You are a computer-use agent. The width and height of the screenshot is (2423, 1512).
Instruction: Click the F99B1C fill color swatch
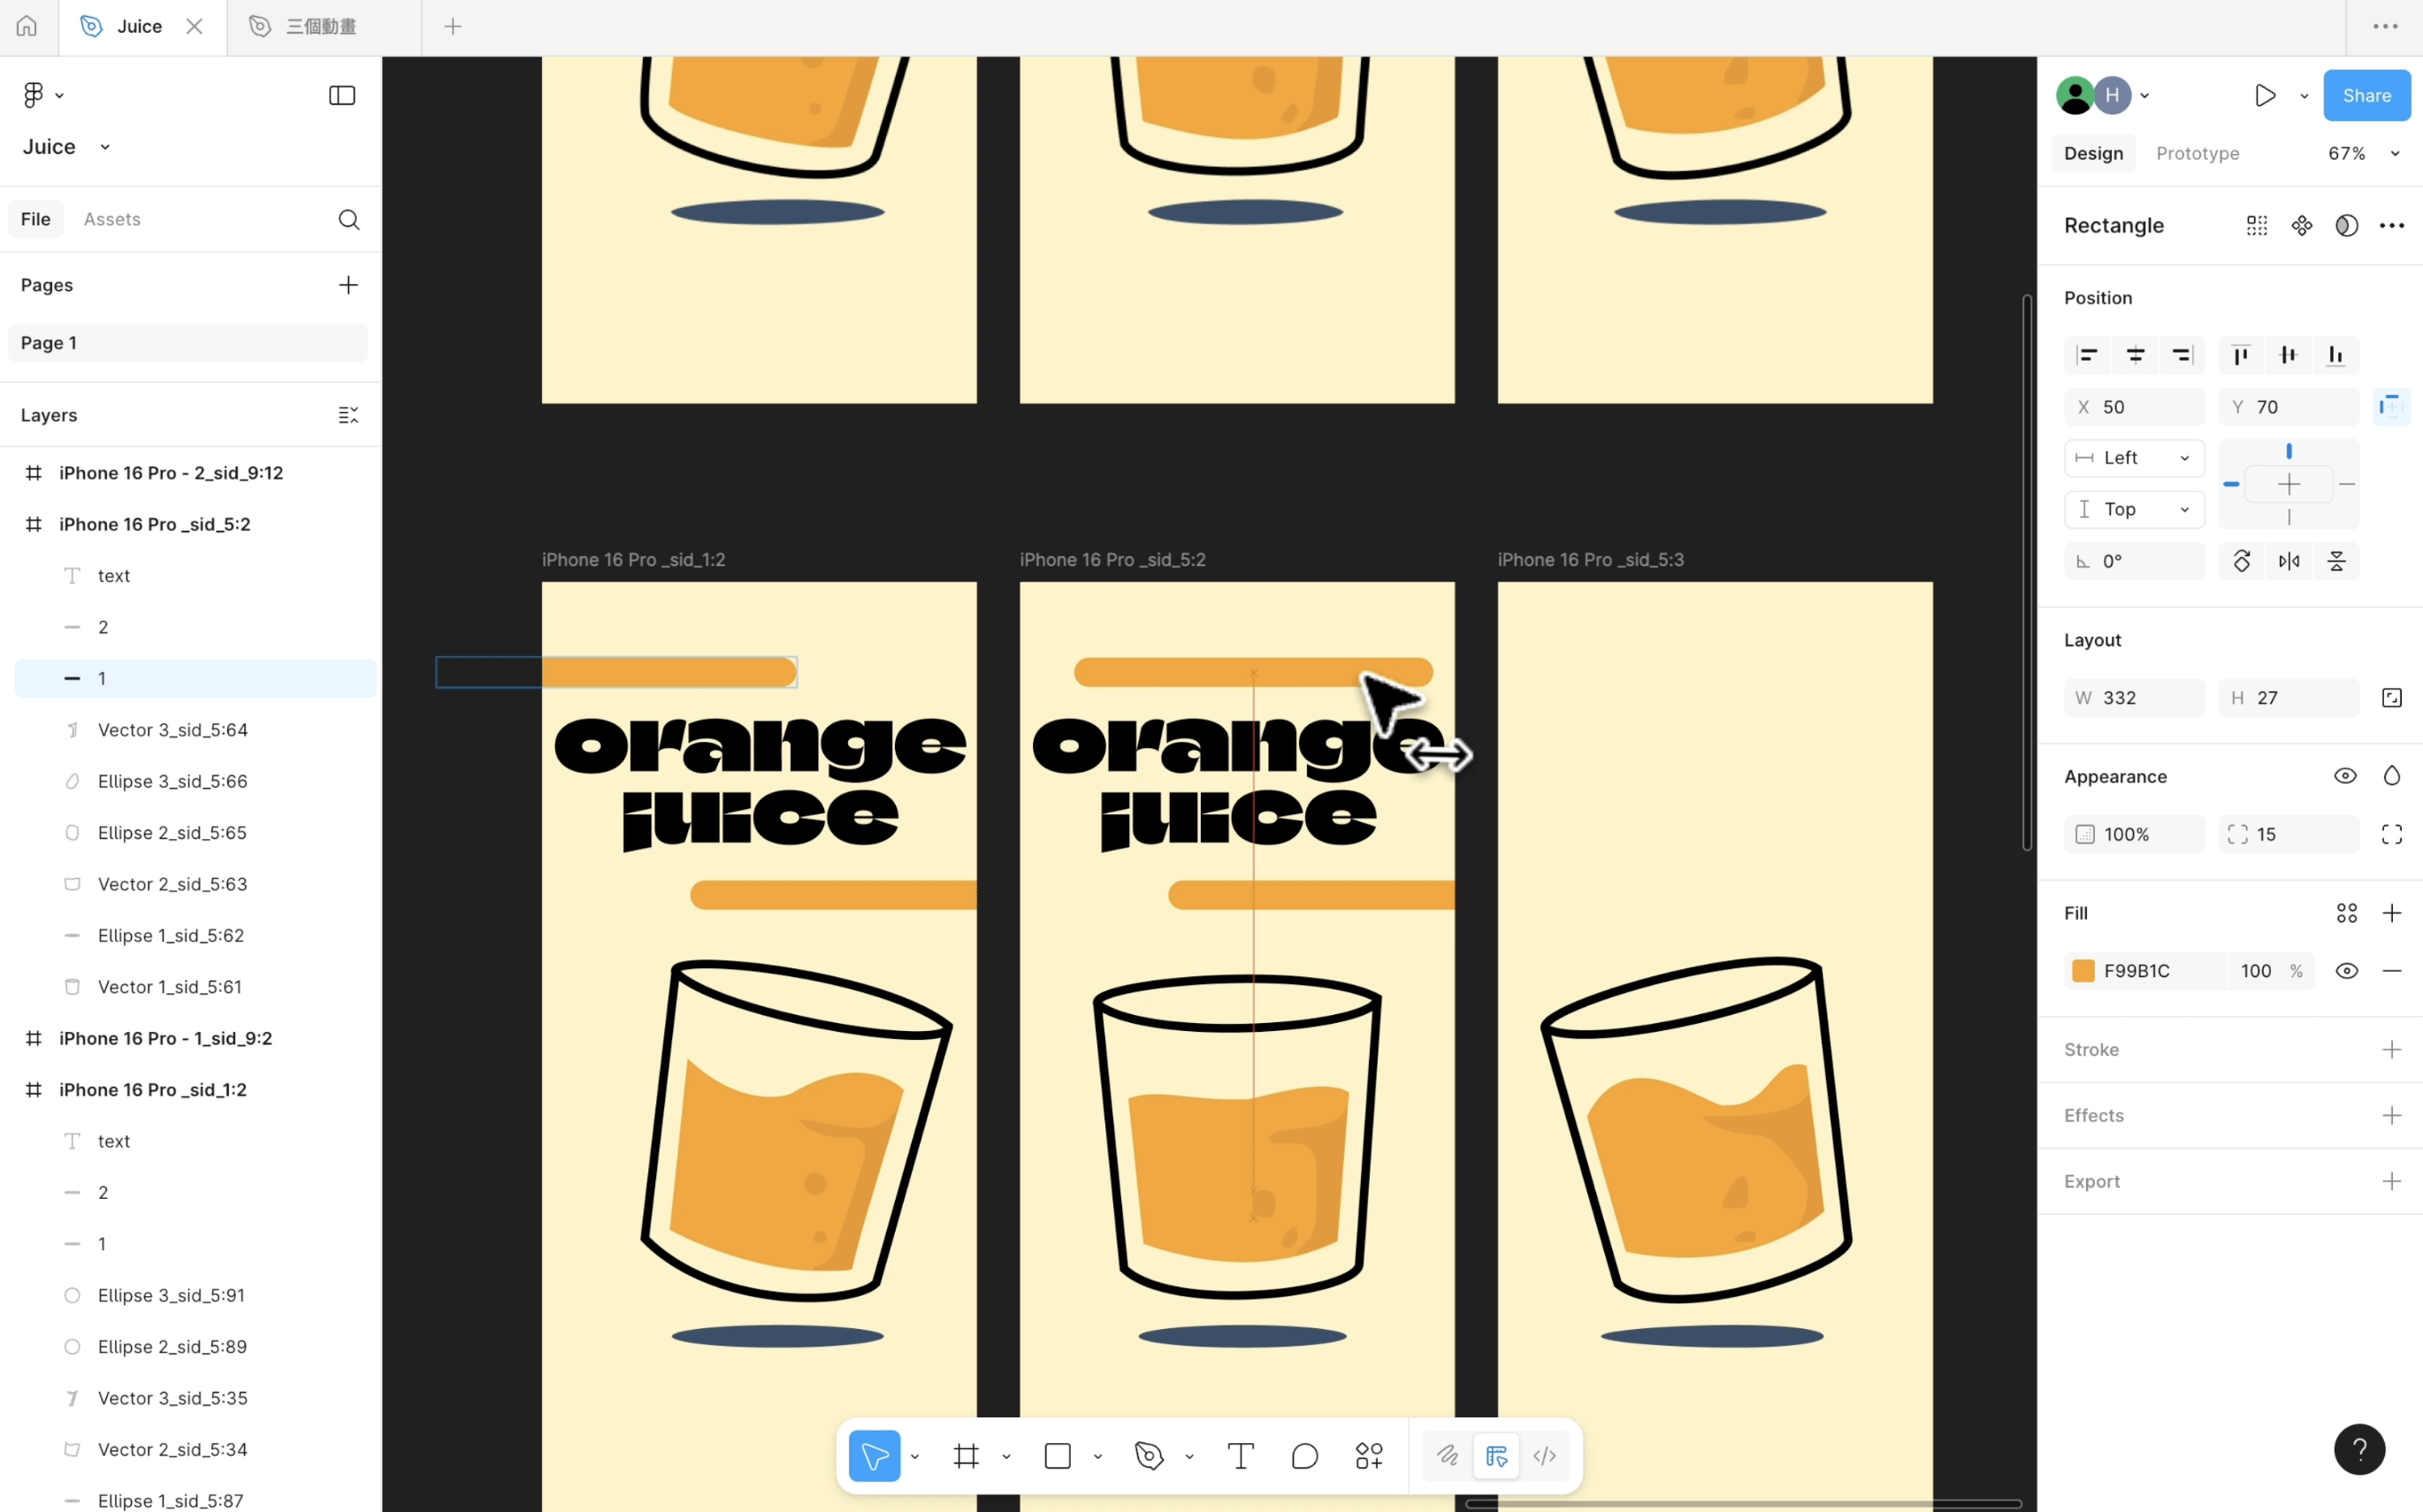tap(2083, 971)
